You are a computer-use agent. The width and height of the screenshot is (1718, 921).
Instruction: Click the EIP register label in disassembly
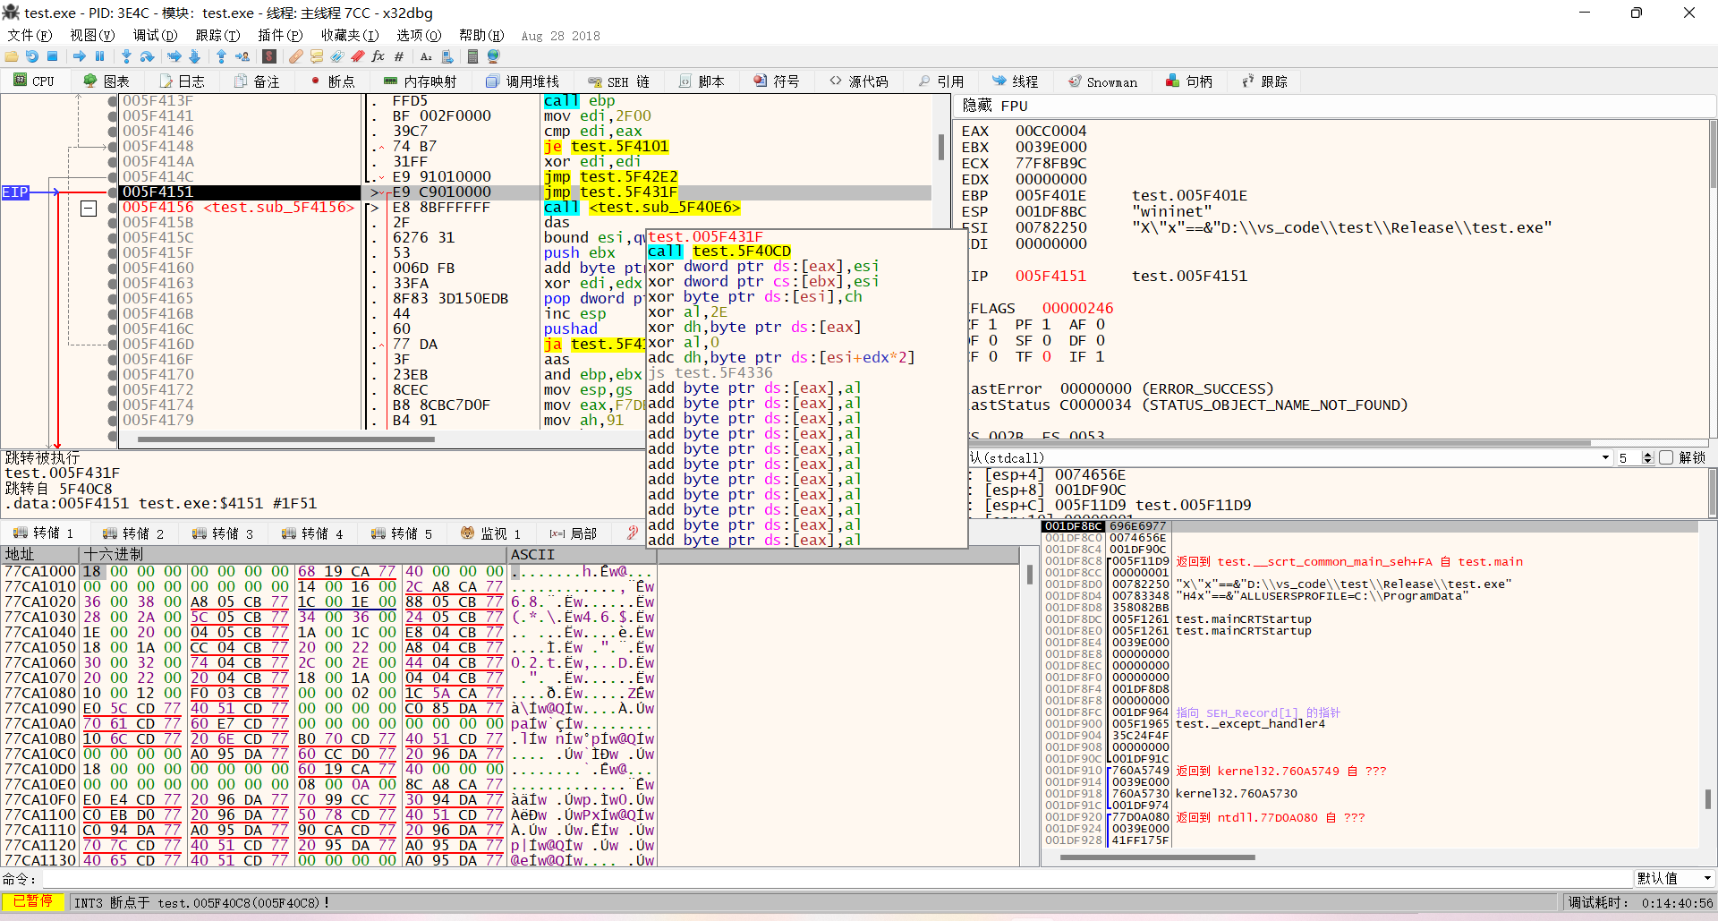click(15, 192)
